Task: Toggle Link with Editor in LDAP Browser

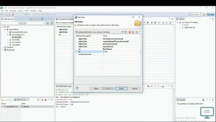Action: (x=42, y=19)
